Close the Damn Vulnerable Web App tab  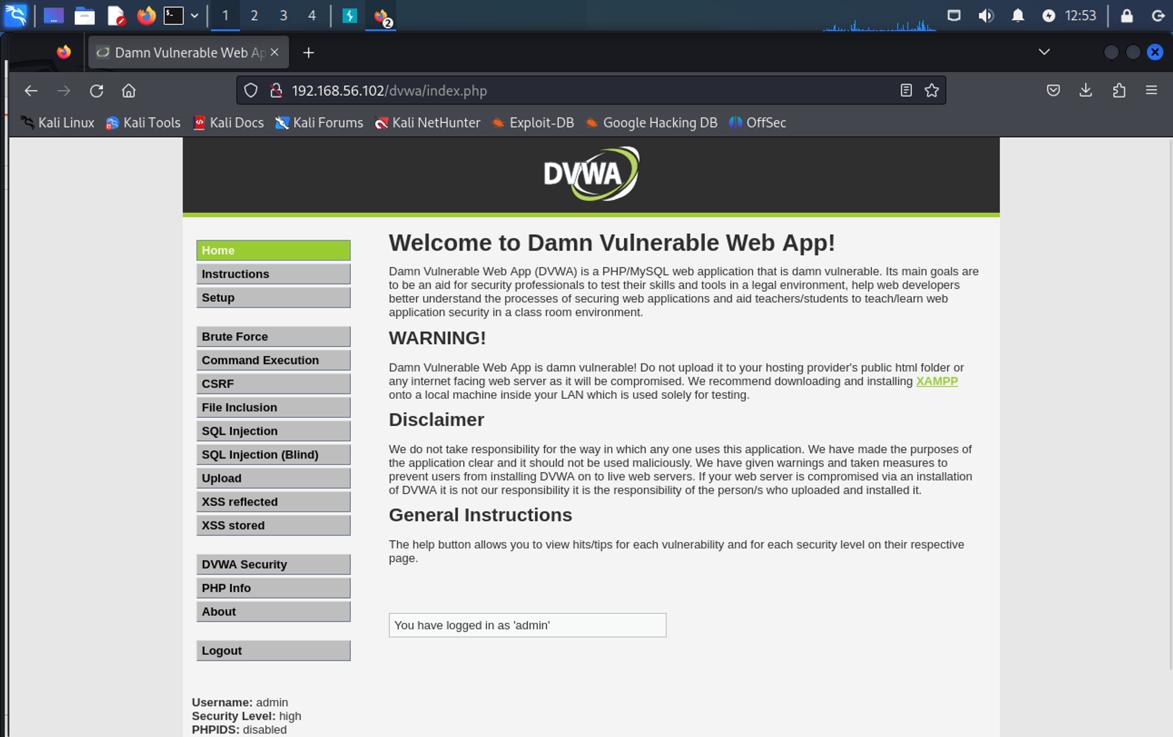click(274, 52)
